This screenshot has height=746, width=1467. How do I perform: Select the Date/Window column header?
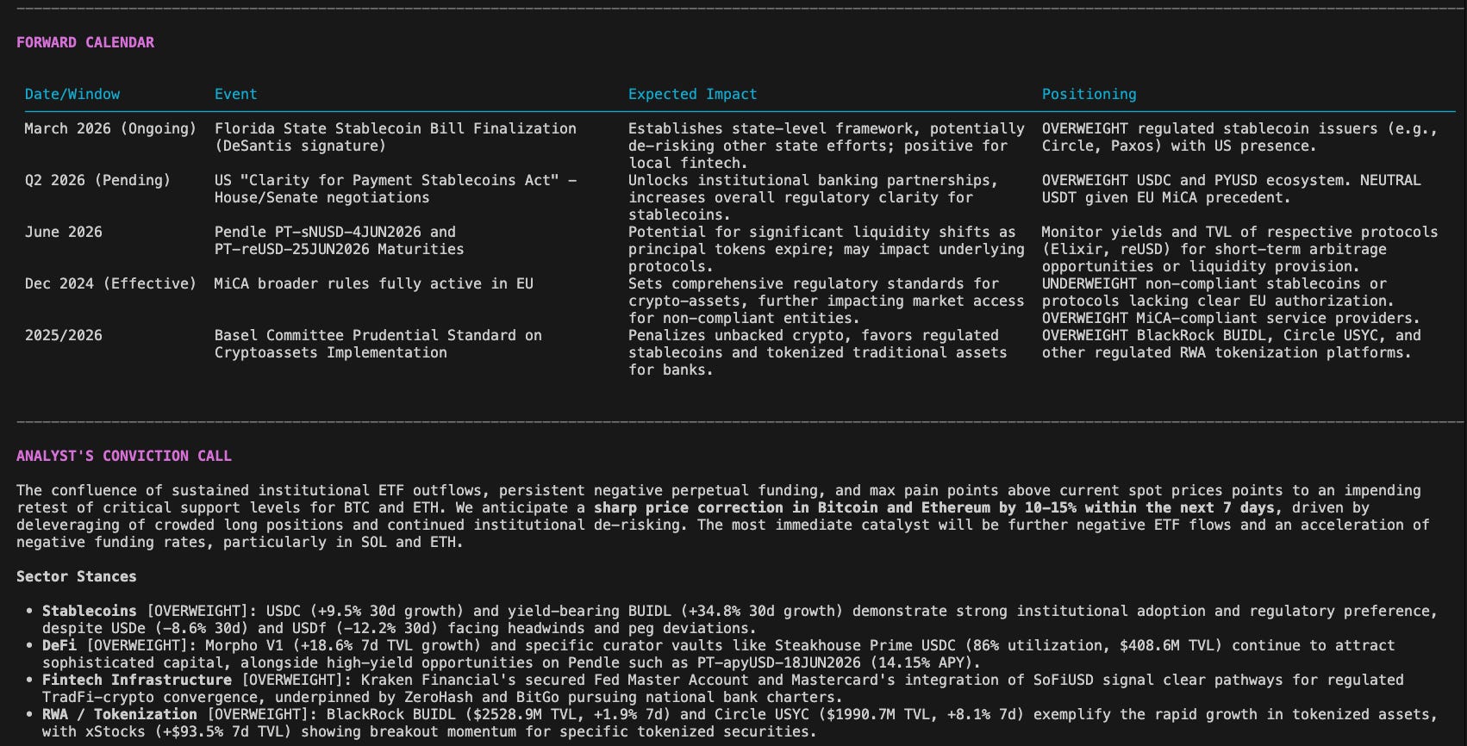point(72,94)
